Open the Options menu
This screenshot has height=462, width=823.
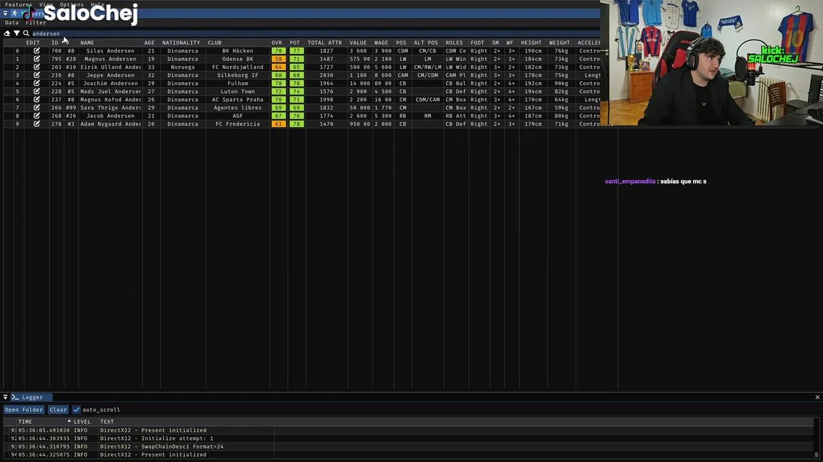tap(71, 4)
